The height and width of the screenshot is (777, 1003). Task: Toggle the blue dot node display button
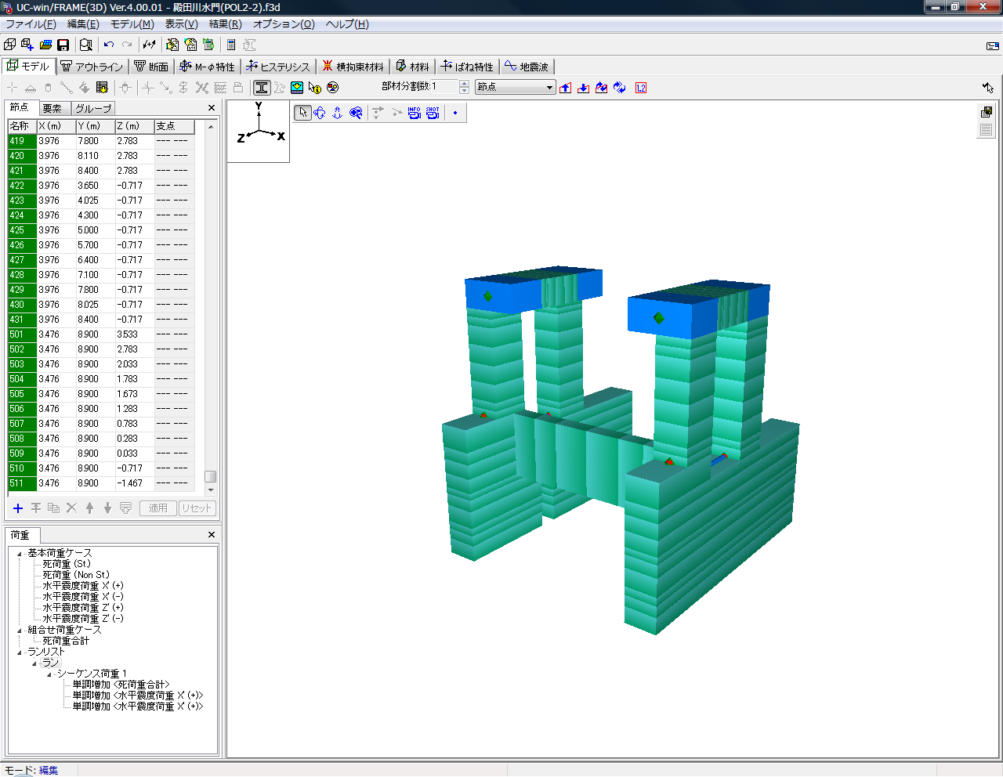point(455,113)
